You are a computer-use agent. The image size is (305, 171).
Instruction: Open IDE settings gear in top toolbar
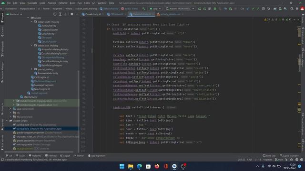pyautogui.click(x=297, y=9)
